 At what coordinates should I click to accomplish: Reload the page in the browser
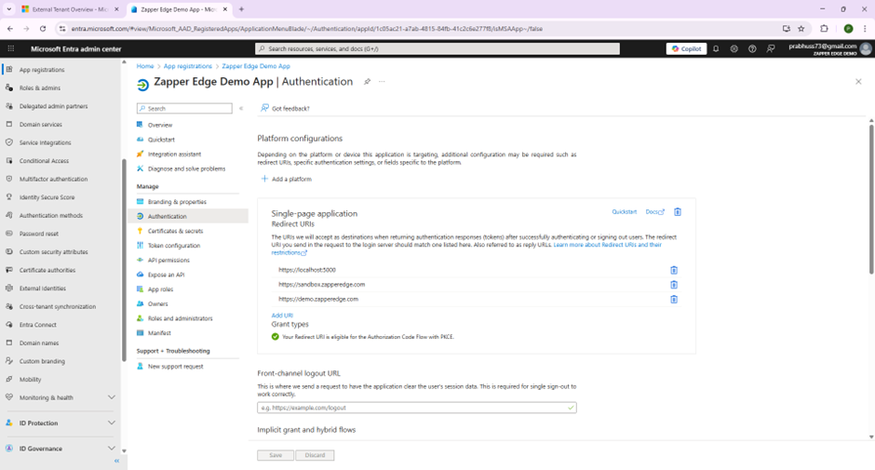click(x=43, y=29)
